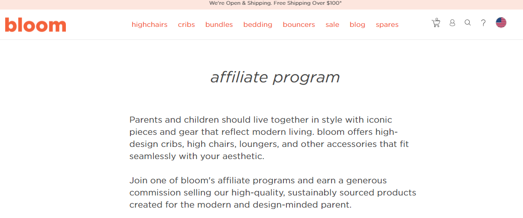Click the "We're Open & Shipping" notice

tap(240, 3)
